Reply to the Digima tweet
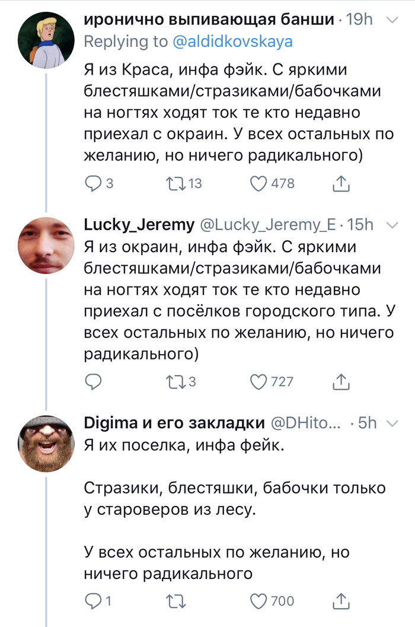This screenshot has height=627, width=415. pyautogui.click(x=94, y=601)
